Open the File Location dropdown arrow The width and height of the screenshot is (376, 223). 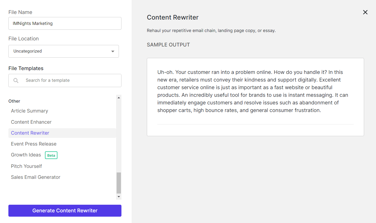point(113,51)
